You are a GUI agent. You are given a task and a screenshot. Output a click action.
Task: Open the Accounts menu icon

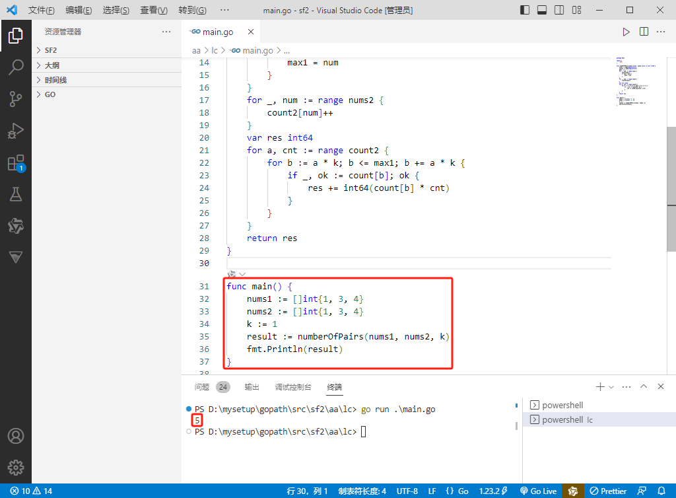coord(16,436)
